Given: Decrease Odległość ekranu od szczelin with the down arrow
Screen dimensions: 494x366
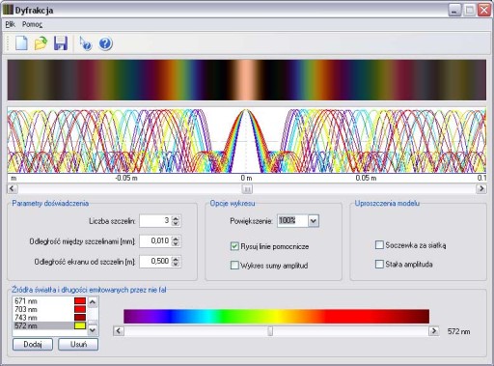Looking at the screenshot, I should point(176,264).
